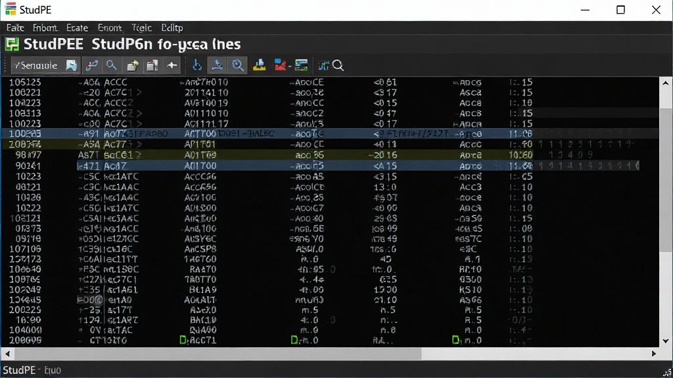The width and height of the screenshot is (673, 378).
Task: Click the yellow and blue download tray icon
Action: pyautogui.click(x=259, y=65)
